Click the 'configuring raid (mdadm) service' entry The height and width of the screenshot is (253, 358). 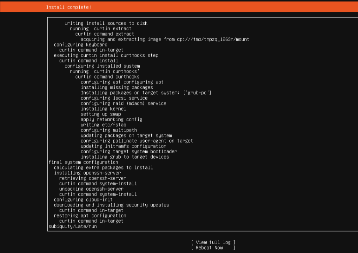[123, 103]
